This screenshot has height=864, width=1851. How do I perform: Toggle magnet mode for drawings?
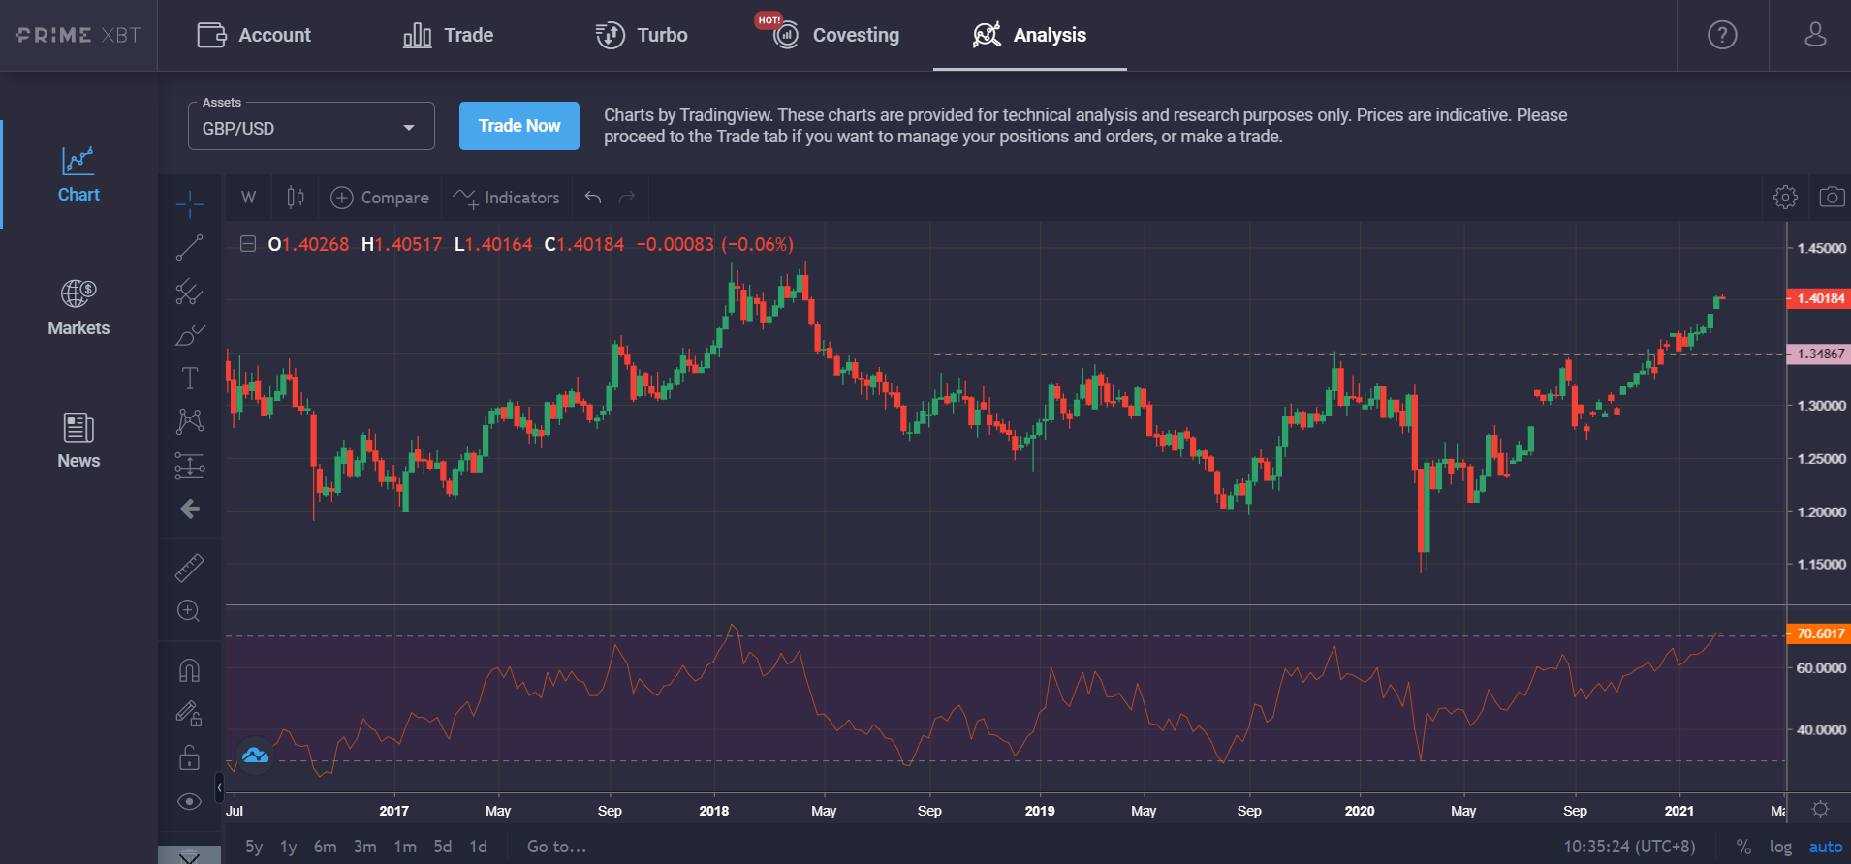click(190, 670)
